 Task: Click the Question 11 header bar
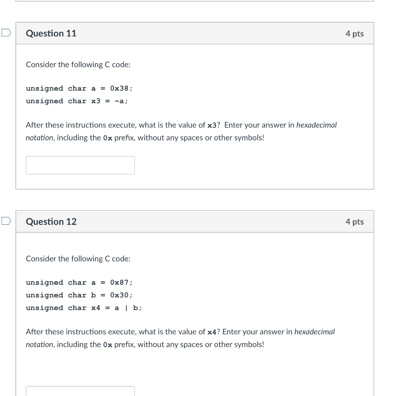(x=195, y=33)
